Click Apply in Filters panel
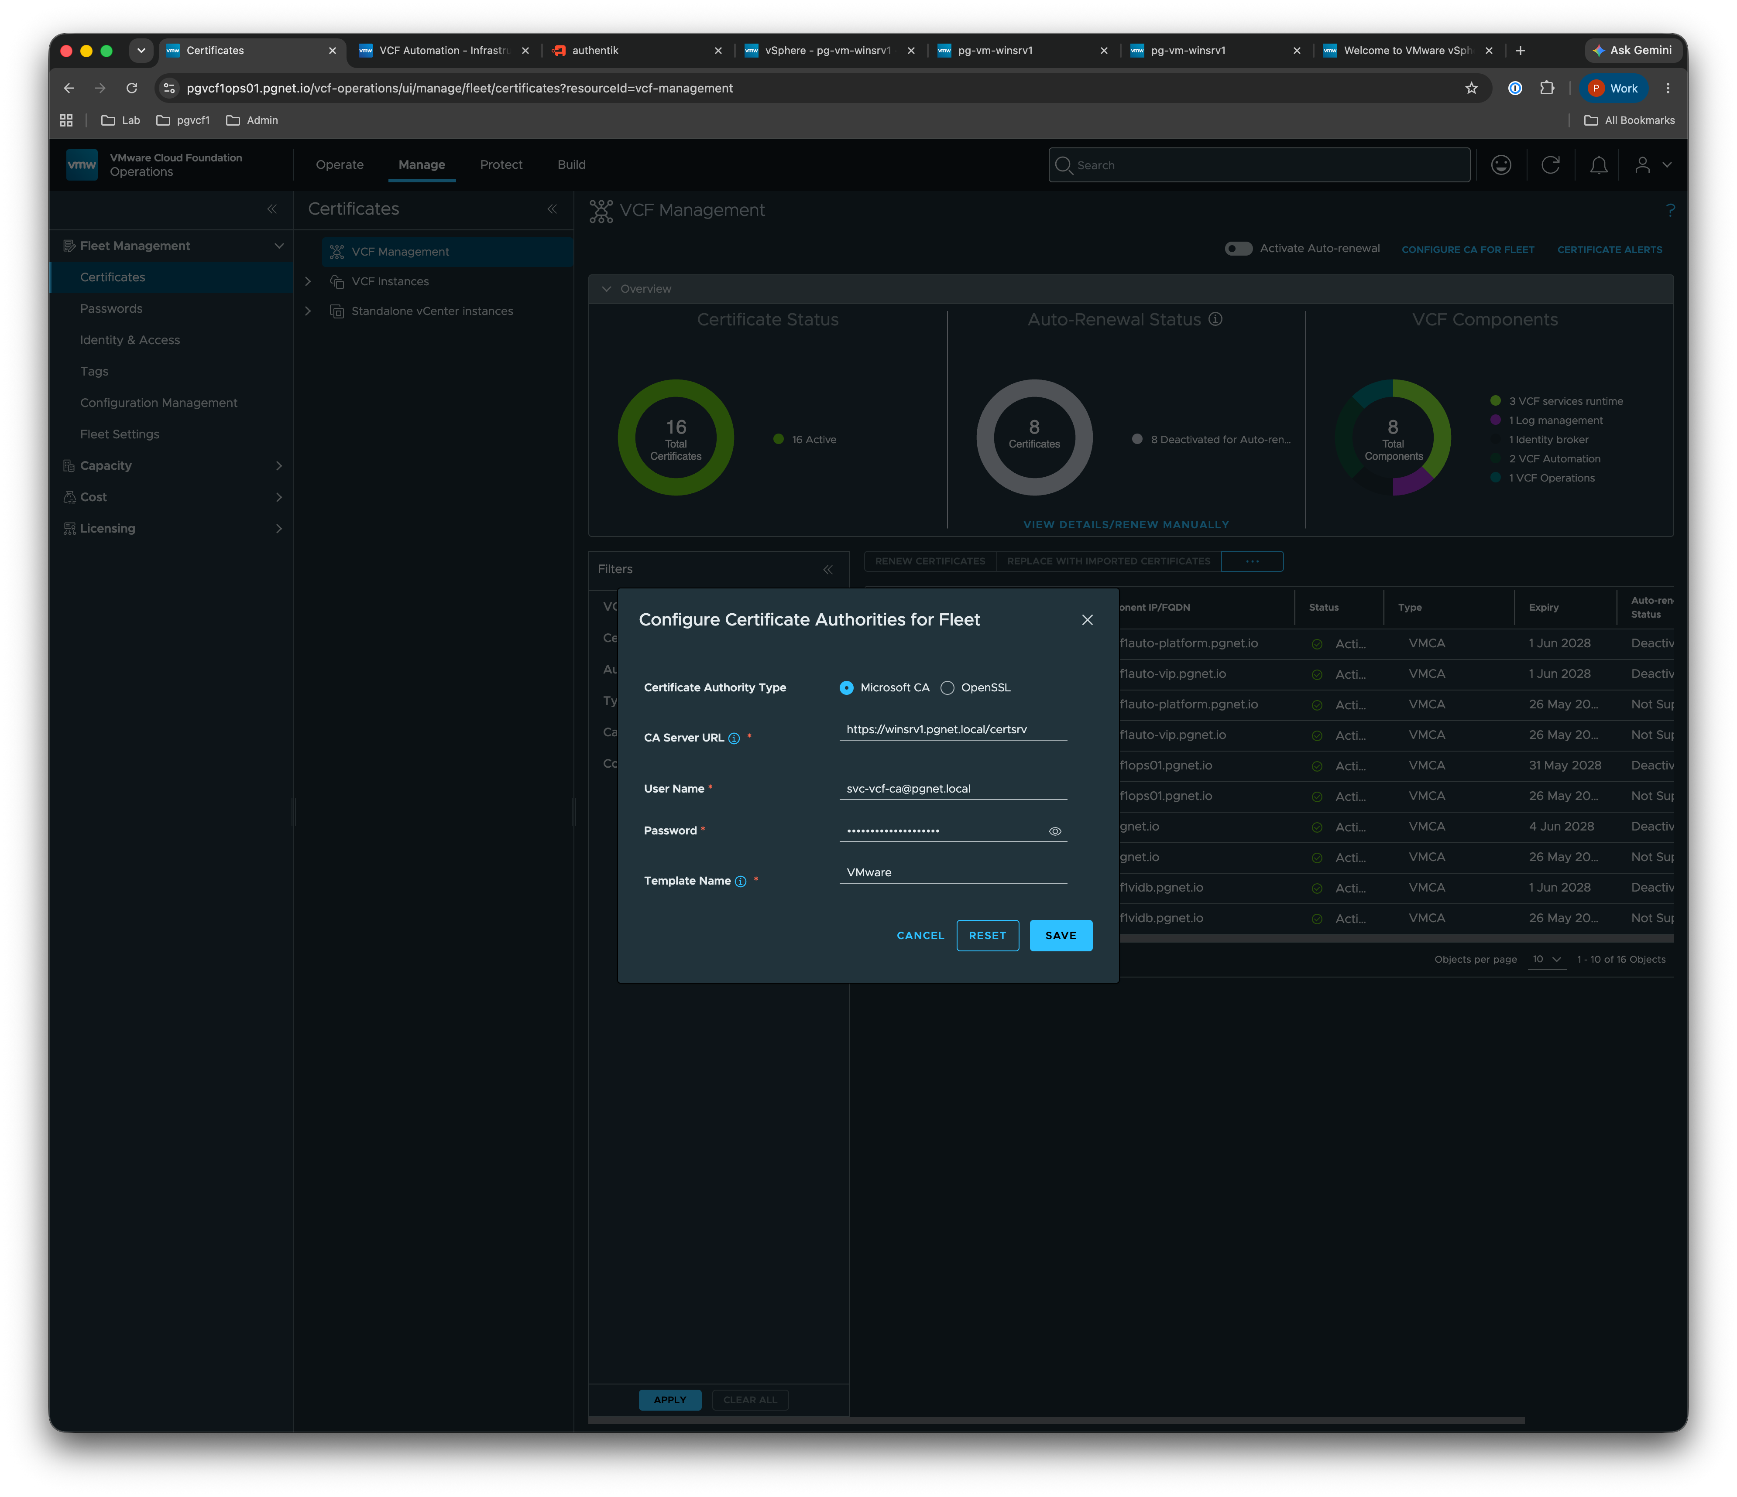Image resolution: width=1737 pixels, height=1497 pixels. (x=670, y=1400)
